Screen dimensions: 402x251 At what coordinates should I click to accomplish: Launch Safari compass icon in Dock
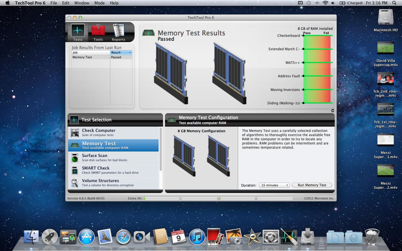(123, 237)
